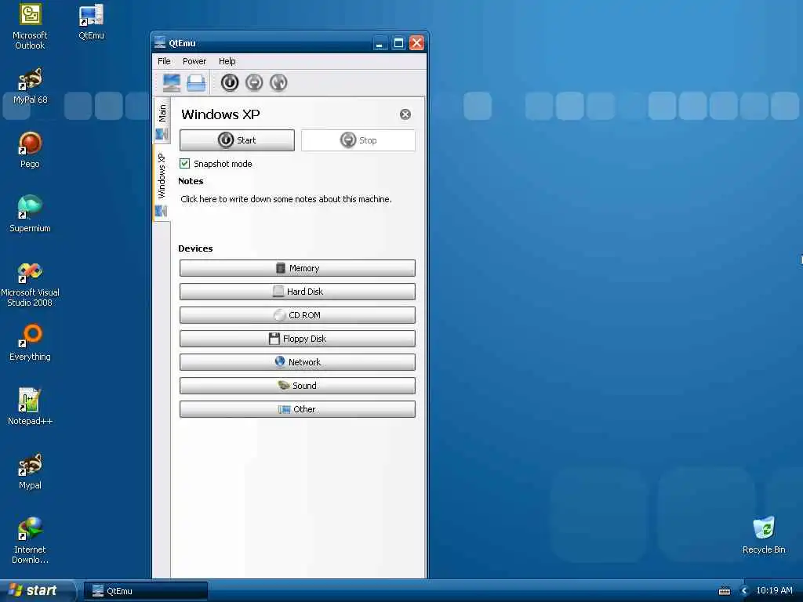This screenshot has width=803, height=602.
Task: Click the QtEmu taskbar button
Action: [x=145, y=591]
